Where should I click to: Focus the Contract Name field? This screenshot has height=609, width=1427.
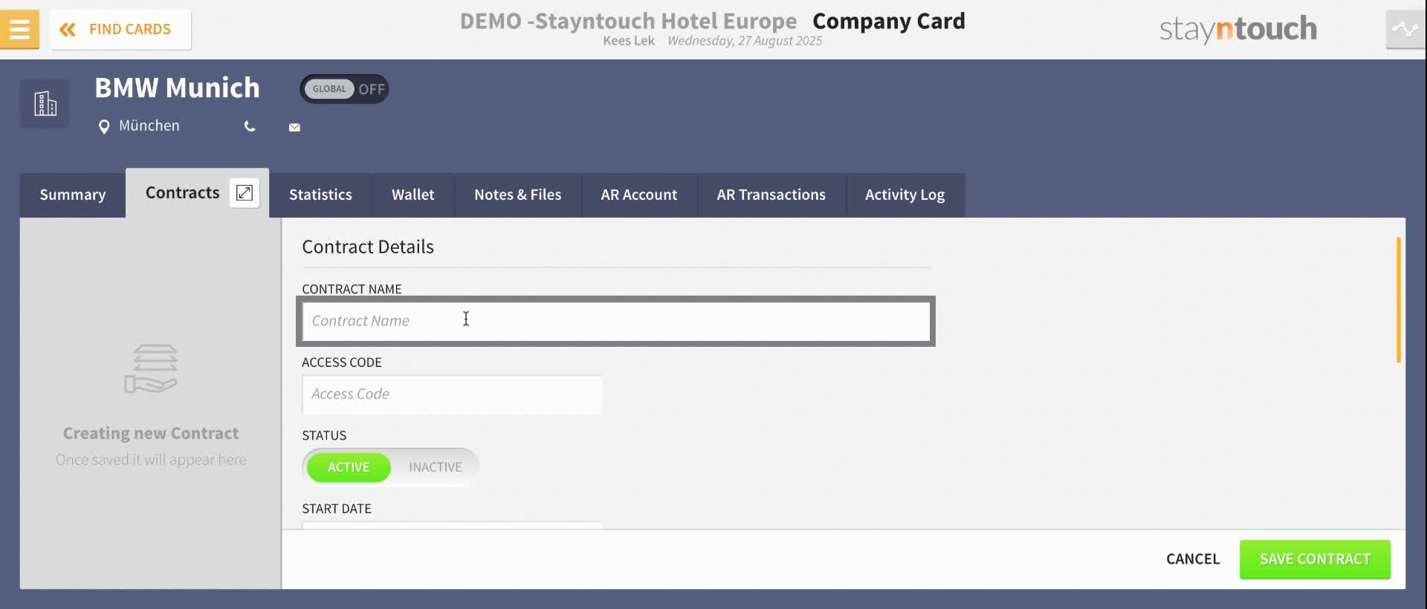coord(616,321)
